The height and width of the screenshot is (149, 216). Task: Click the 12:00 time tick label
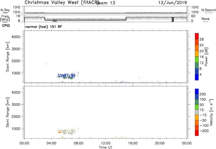pos(106,143)
